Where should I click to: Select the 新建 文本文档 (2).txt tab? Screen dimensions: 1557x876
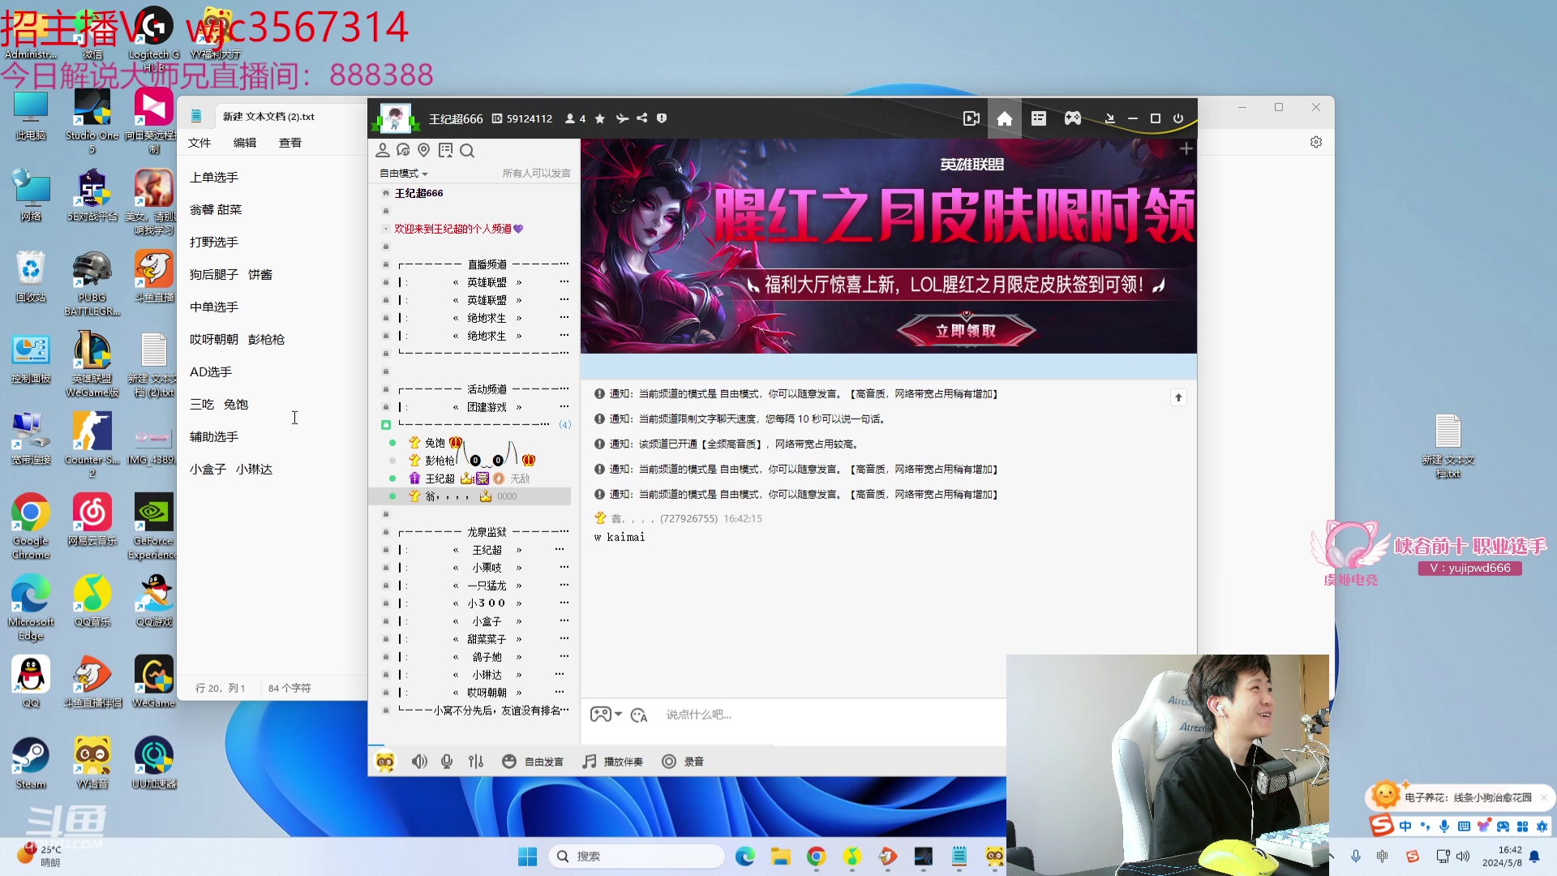(268, 117)
